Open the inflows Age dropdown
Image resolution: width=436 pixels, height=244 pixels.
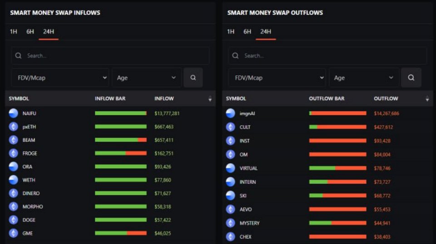pyautogui.click(x=147, y=78)
